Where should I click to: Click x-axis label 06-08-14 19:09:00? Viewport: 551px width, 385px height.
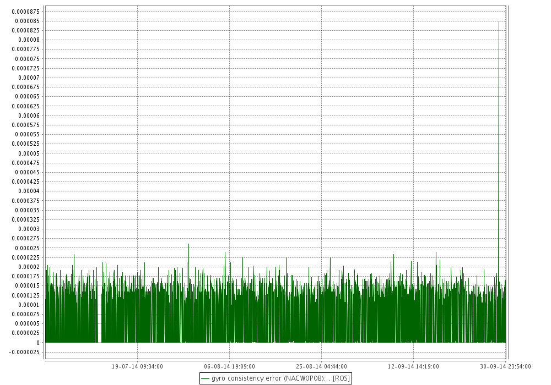[x=229, y=366]
